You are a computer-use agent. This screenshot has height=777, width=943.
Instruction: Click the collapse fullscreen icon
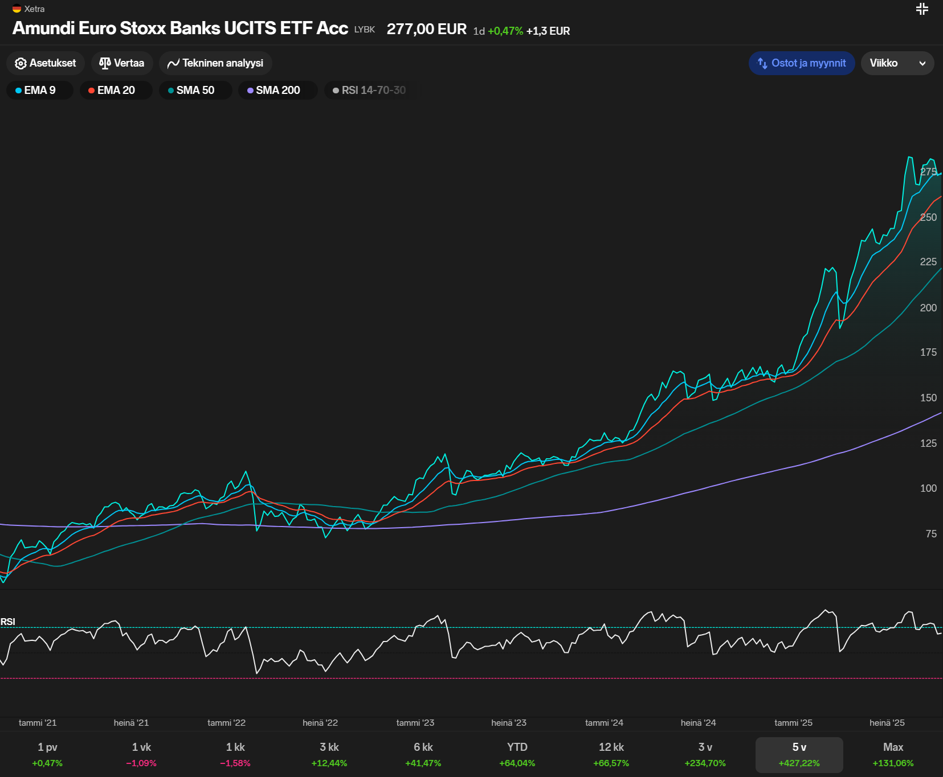pos(922,9)
